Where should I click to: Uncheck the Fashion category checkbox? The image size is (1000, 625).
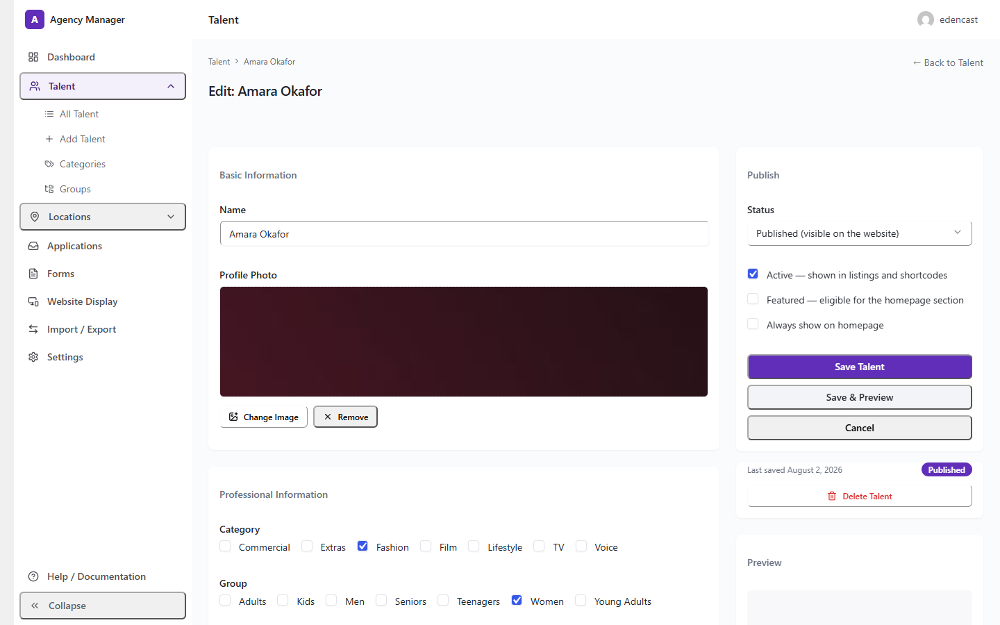(362, 547)
